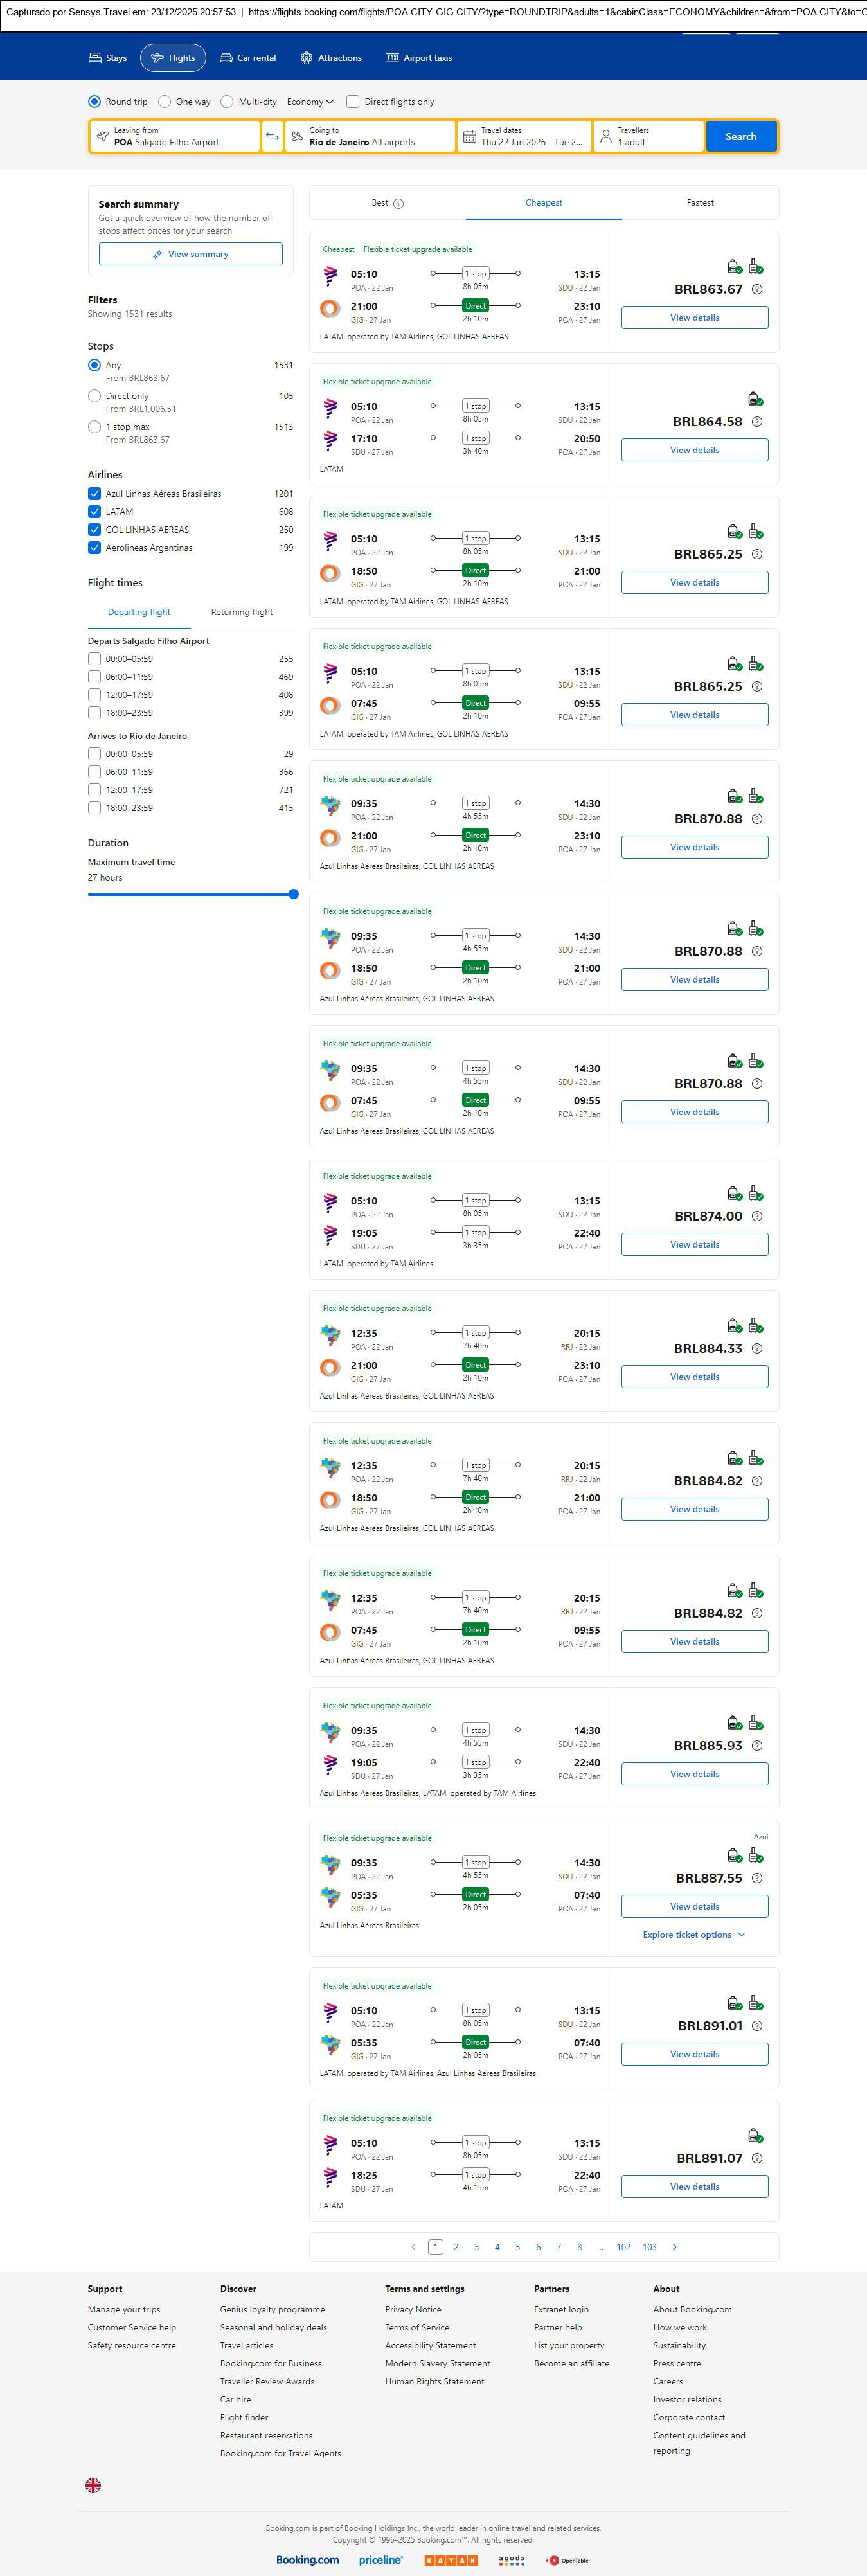Click the calendar icon in Travel dates
This screenshot has height=2576, width=867.
click(469, 137)
